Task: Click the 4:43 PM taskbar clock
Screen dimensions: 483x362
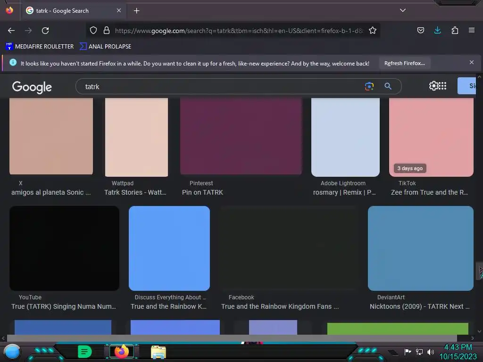Action: point(458,352)
